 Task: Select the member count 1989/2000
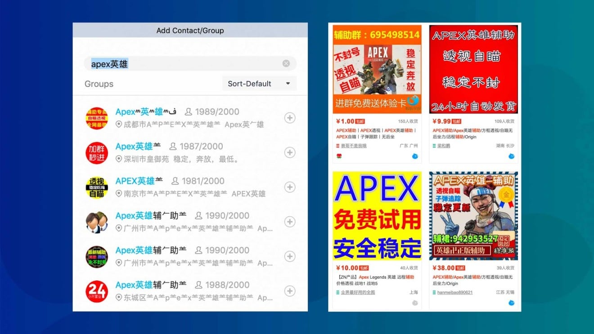(217, 111)
